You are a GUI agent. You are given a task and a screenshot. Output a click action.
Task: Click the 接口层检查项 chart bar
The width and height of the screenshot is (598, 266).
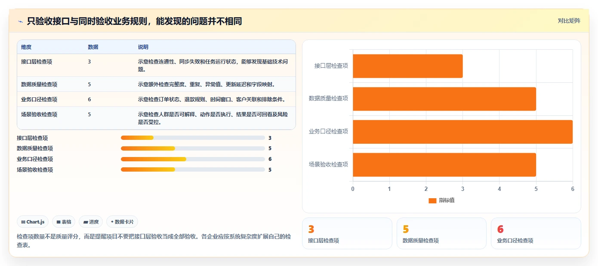pos(408,66)
